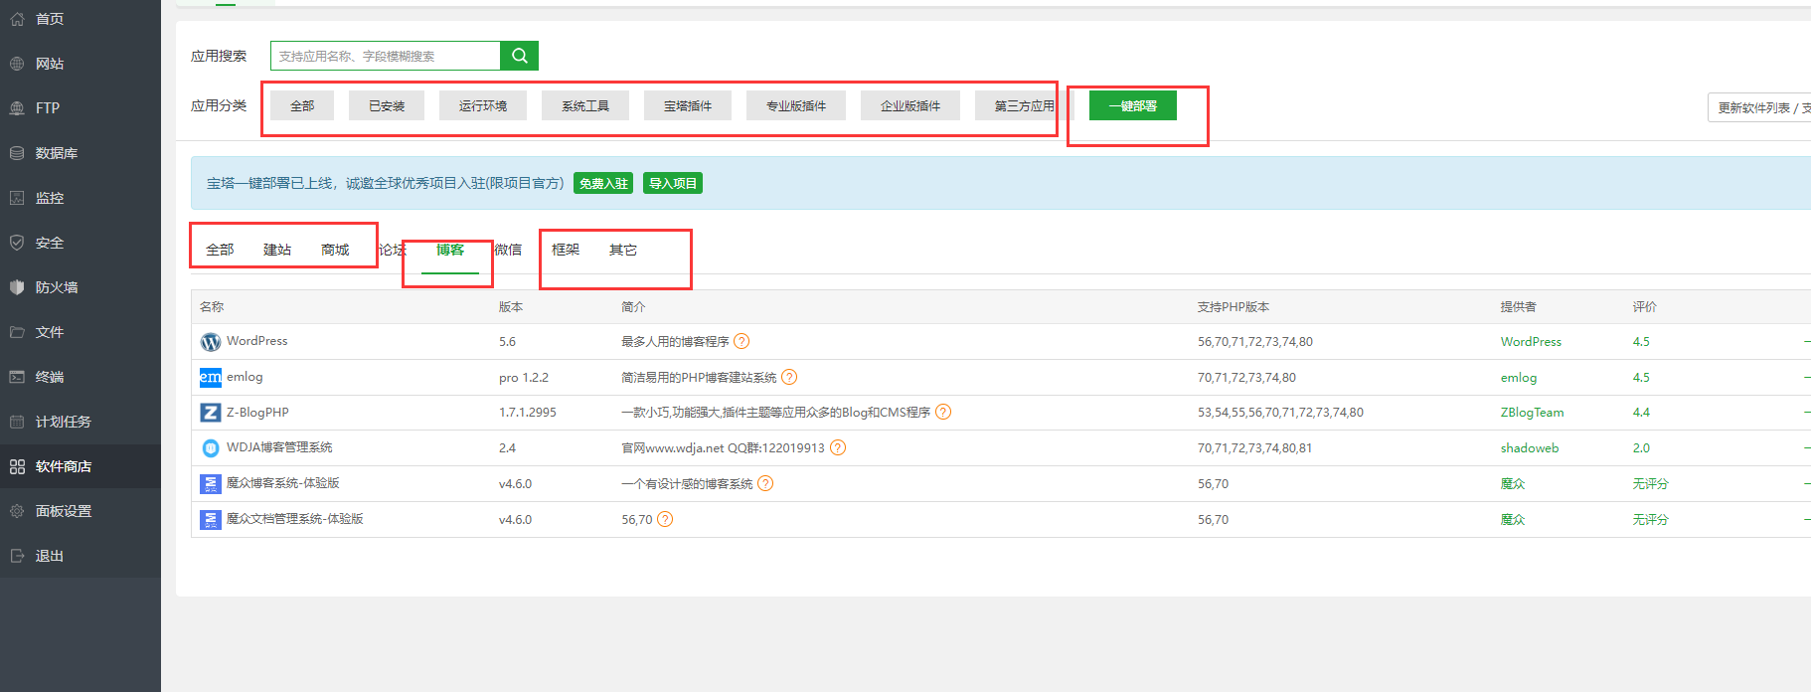Click the 4.5 rating for WordPress
The image size is (1811, 692).
coord(1641,341)
